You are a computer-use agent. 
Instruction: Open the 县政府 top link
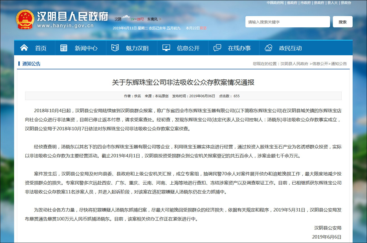[319, 3]
